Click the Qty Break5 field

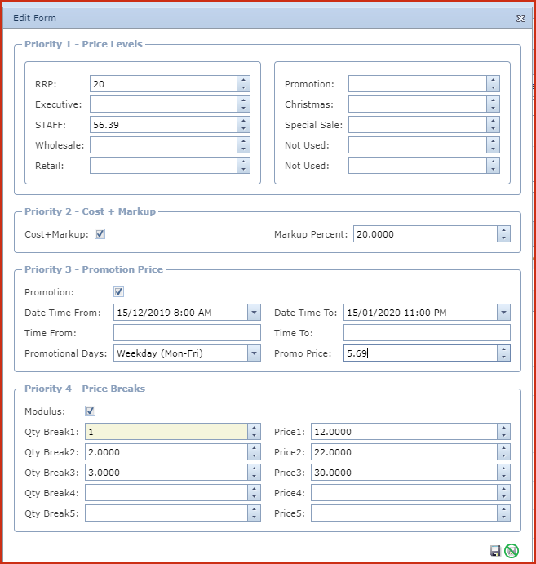pyautogui.click(x=166, y=513)
